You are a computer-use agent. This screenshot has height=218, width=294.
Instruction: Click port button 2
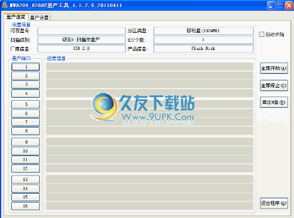[26, 76]
